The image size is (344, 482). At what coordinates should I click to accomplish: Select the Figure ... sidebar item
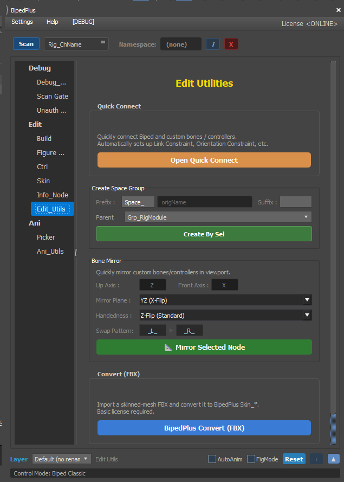[51, 153]
